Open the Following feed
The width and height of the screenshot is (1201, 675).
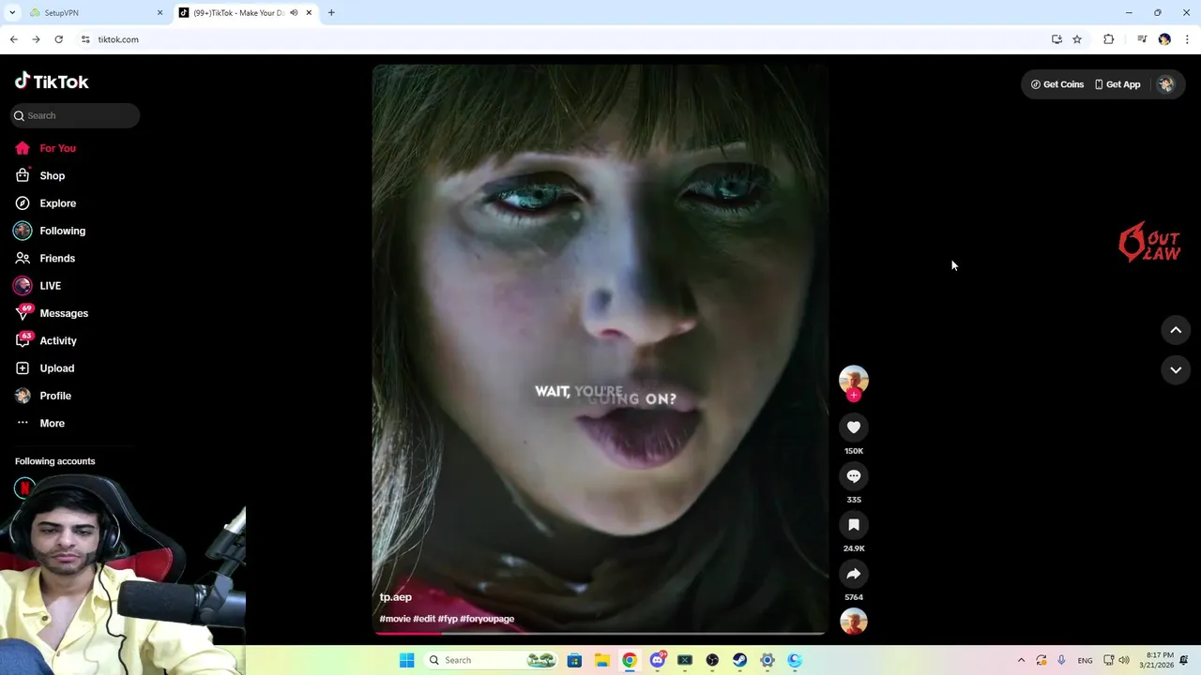50,231
